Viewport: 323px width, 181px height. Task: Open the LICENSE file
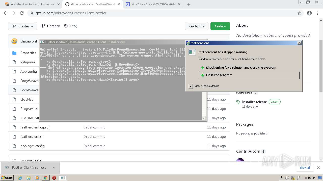tap(27, 99)
